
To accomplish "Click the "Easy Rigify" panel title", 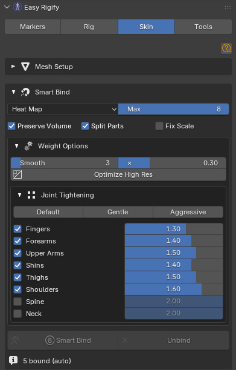I will tap(42, 7).
